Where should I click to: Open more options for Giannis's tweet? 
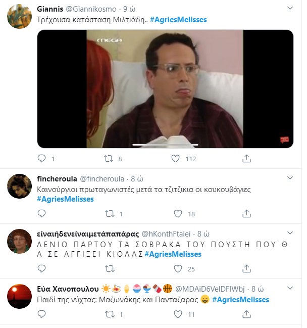click(x=289, y=9)
